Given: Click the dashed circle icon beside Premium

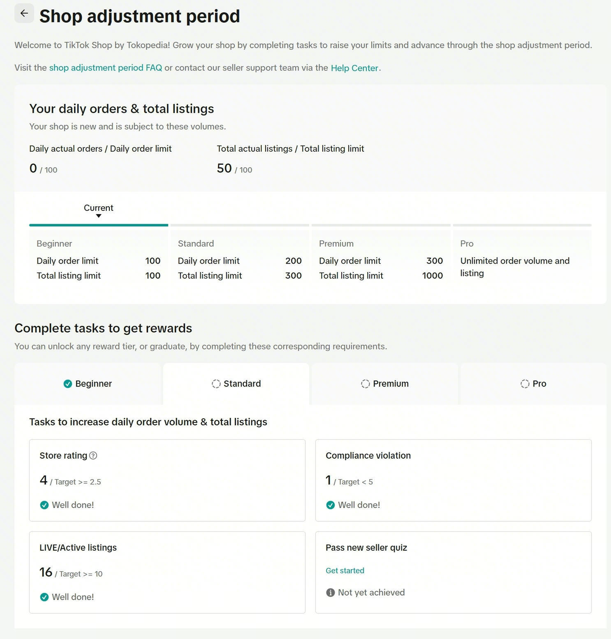Looking at the screenshot, I should click(x=365, y=383).
